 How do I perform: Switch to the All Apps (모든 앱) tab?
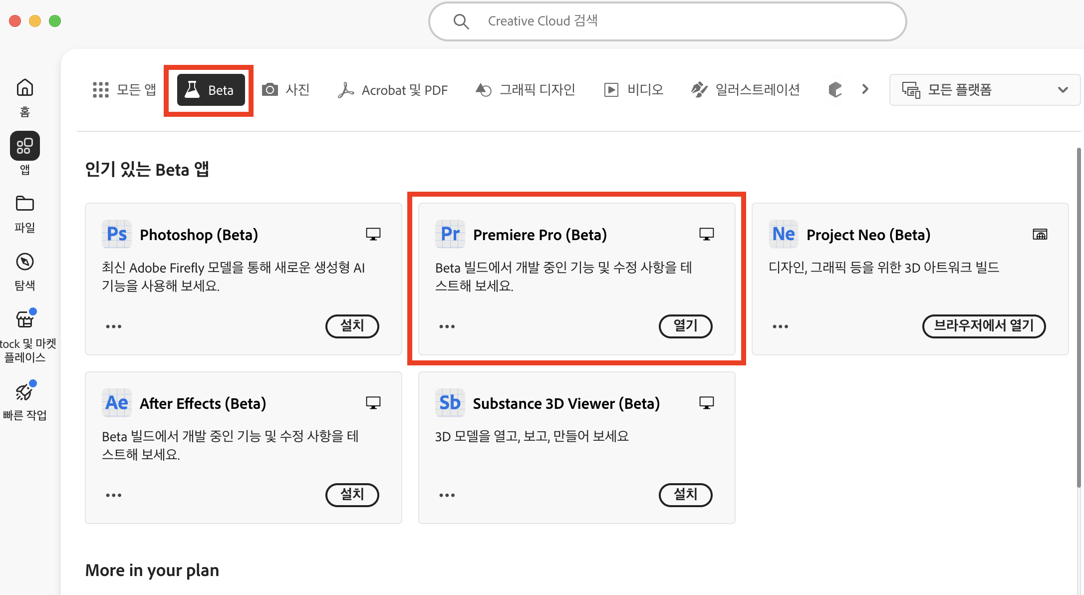pos(124,90)
